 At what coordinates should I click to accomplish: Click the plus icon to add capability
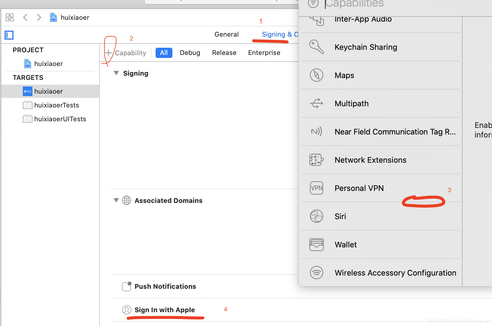108,53
